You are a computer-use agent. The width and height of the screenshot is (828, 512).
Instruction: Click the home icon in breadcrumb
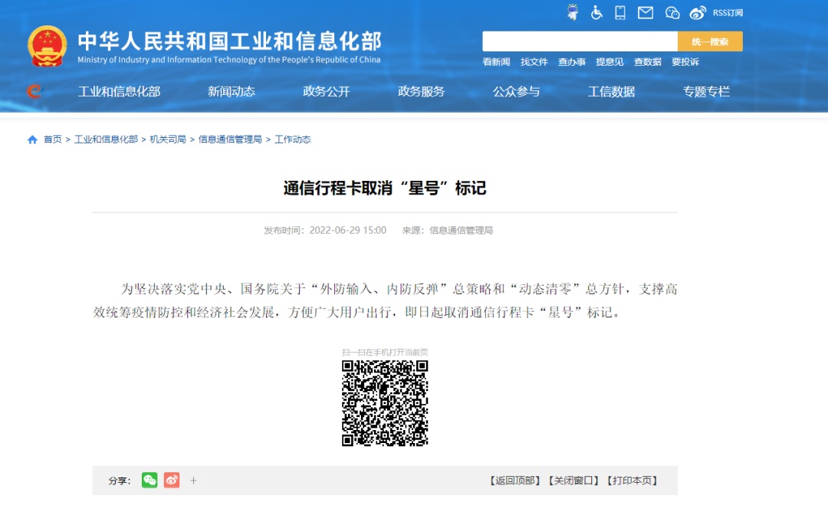[x=32, y=139]
